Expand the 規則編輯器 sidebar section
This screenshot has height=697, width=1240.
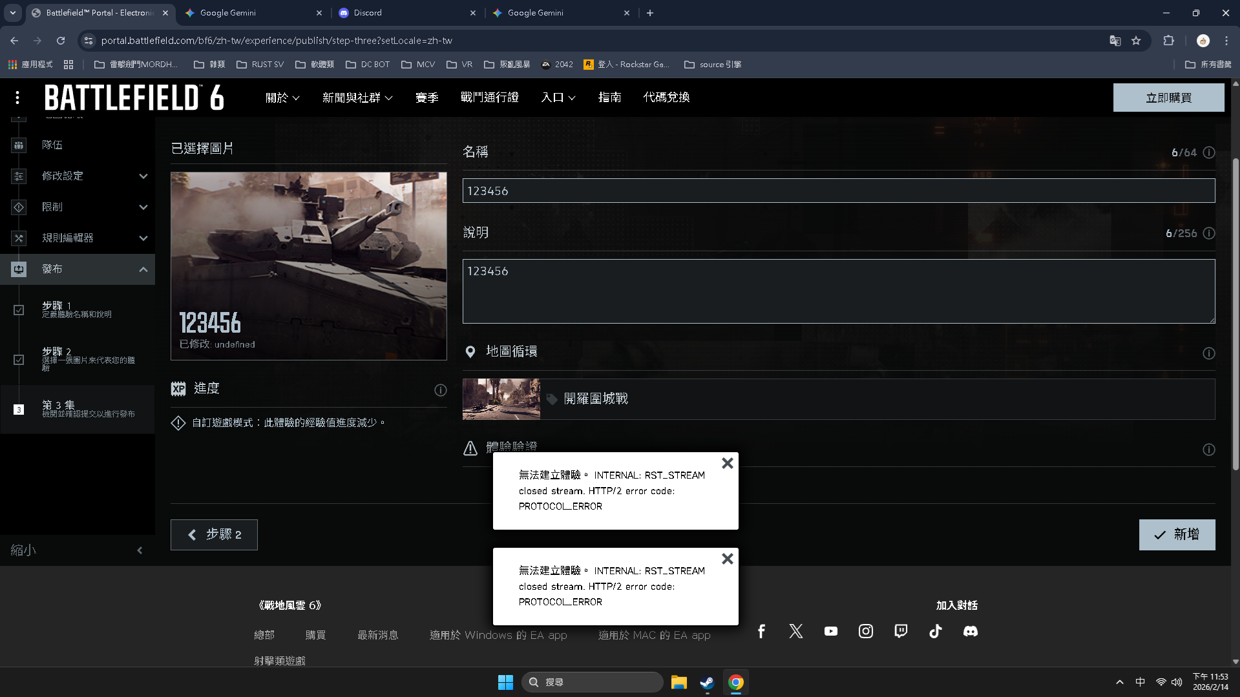[x=143, y=238]
